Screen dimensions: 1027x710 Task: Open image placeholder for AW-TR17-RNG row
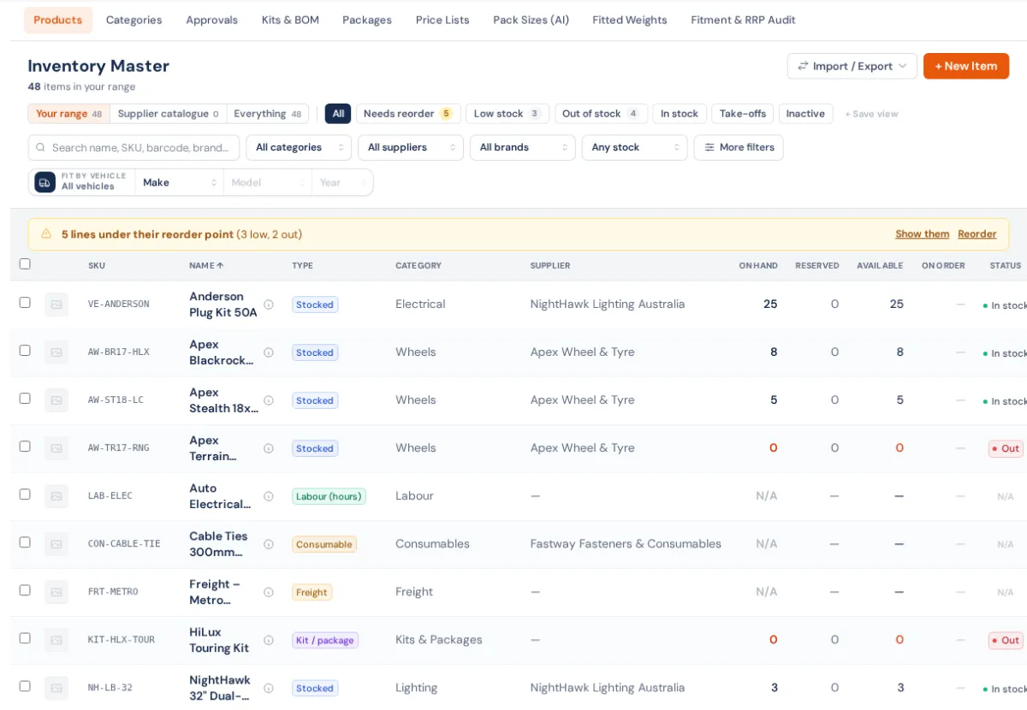(56, 448)
